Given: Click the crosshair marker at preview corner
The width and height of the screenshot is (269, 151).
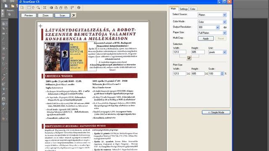Looking at the screenshot, I should (40, 26).
